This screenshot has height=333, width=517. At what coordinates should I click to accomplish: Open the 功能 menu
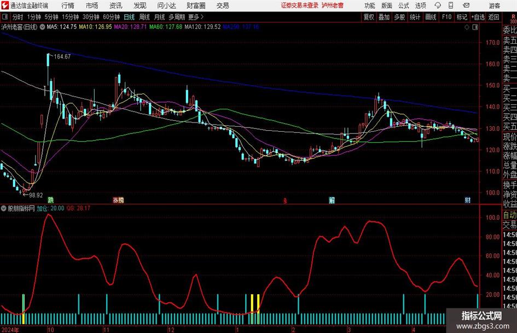pos(370,5)
